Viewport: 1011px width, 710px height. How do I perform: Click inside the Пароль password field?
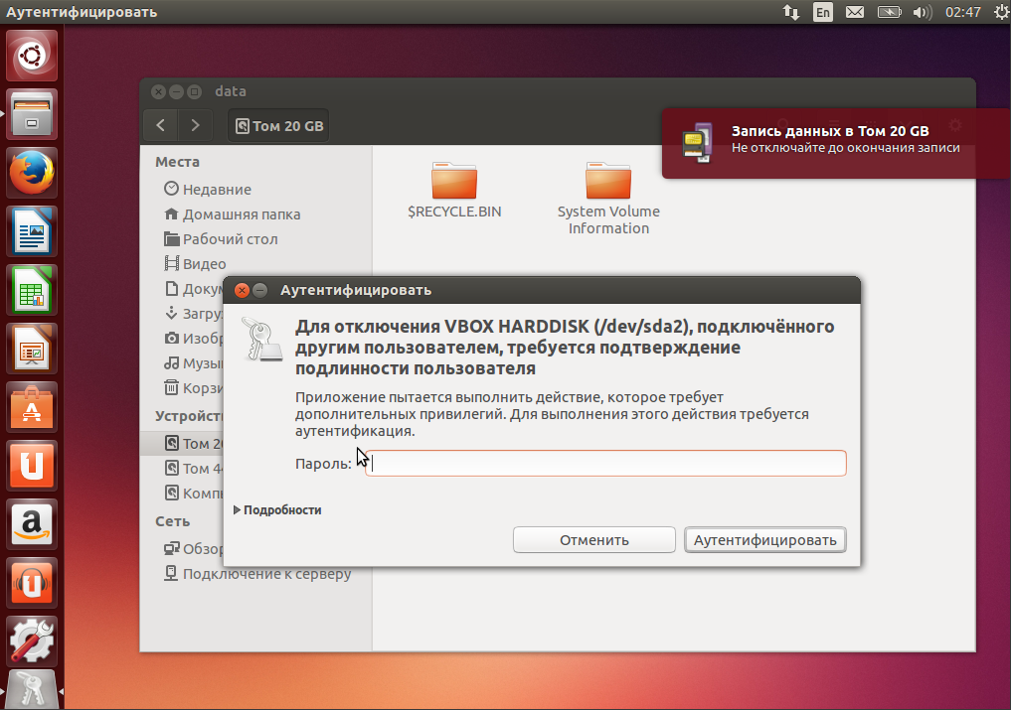click(x=606, y=463)
